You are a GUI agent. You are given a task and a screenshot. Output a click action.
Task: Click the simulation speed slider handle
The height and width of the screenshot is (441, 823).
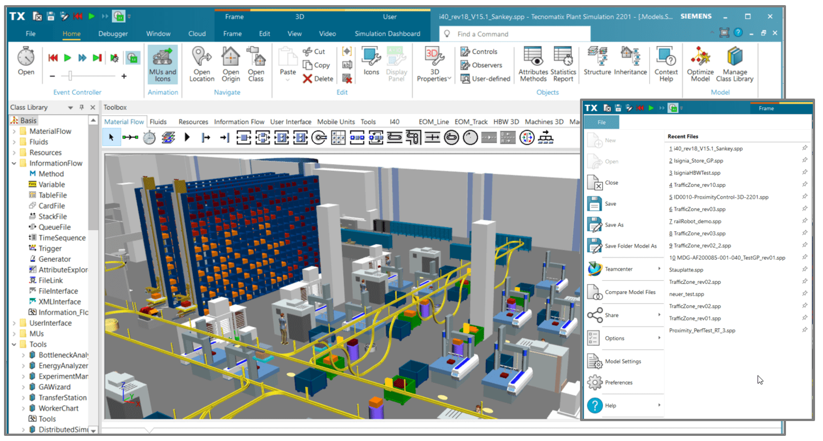tap(71, 76)
